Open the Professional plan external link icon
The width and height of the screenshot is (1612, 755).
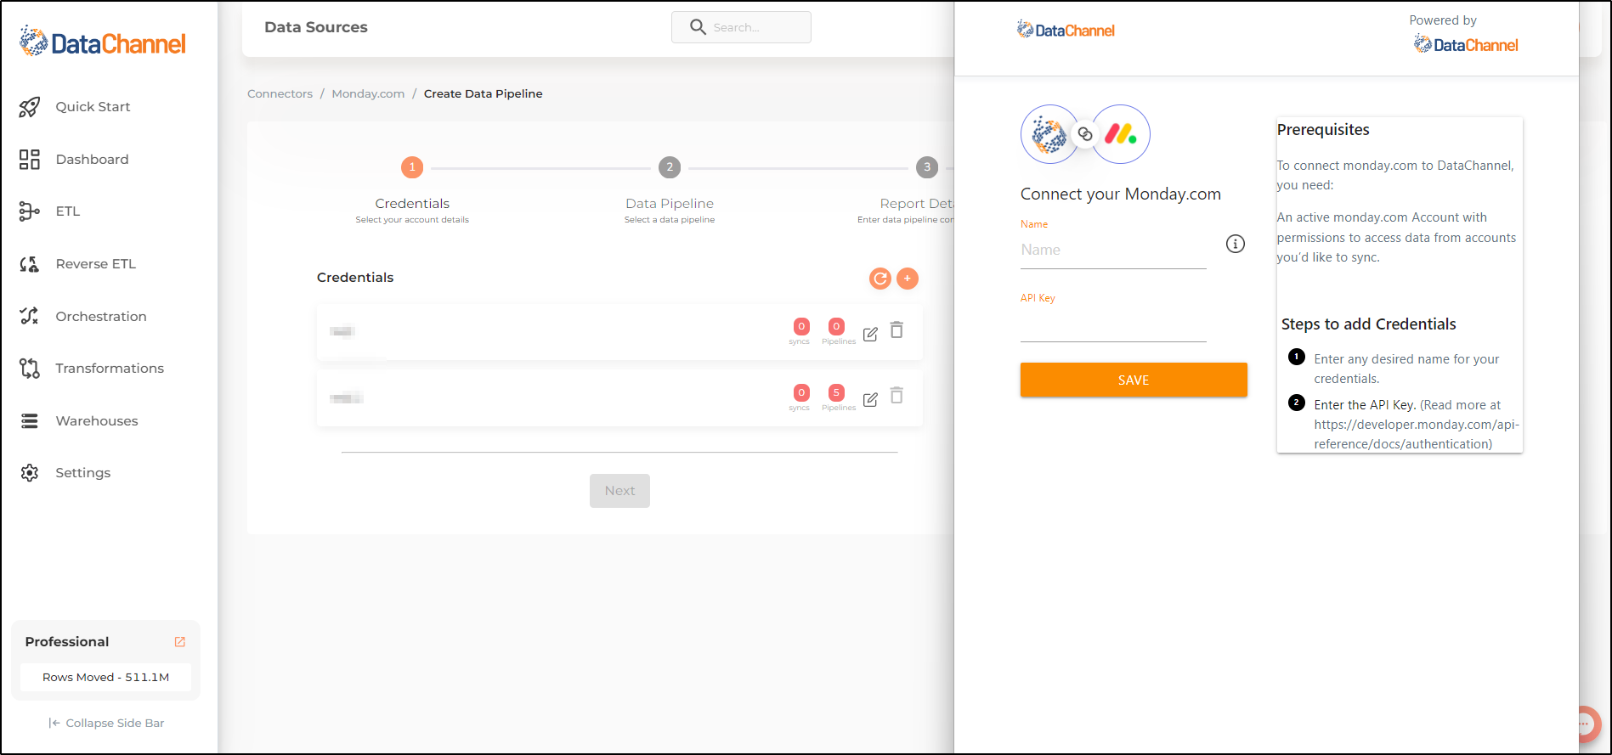pos(180,642)
